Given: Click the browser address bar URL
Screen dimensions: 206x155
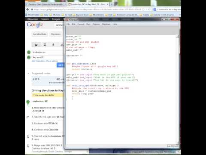Looking at the screenshot, I should (88, 9).
